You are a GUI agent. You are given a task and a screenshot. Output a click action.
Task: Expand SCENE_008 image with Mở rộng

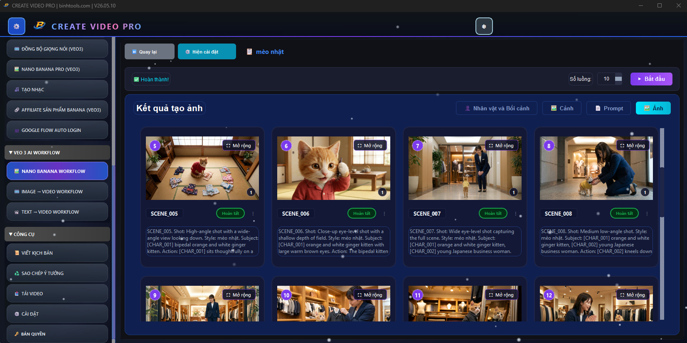(x=633, y=146)
